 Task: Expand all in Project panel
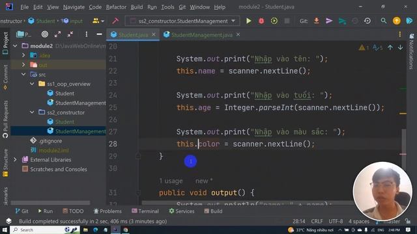tap(58, 34)
